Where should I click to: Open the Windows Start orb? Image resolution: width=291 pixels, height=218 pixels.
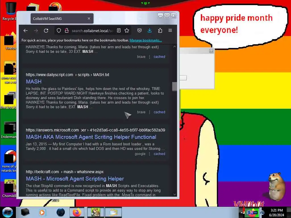coord(7,212)
